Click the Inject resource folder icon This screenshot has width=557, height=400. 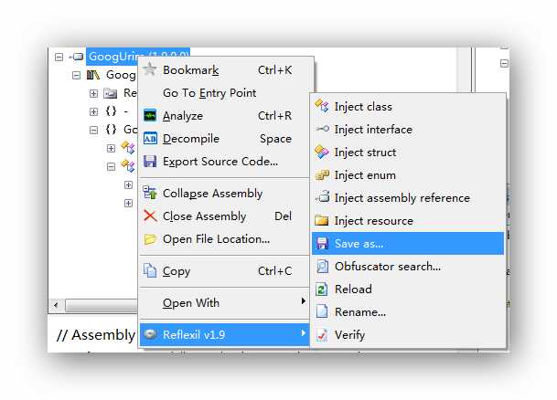(322, 220)
